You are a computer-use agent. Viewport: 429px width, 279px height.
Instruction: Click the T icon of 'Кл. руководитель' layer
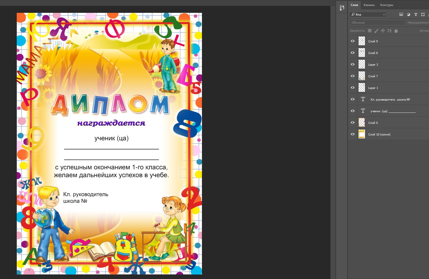tap(363, 99)
